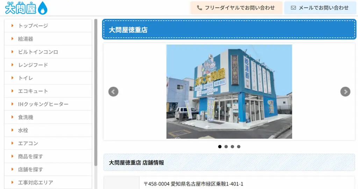Viewport: 358px width, 189px height.
Task: Expand the 店舗を探す menu entry
Action: [x=31, y=169]
